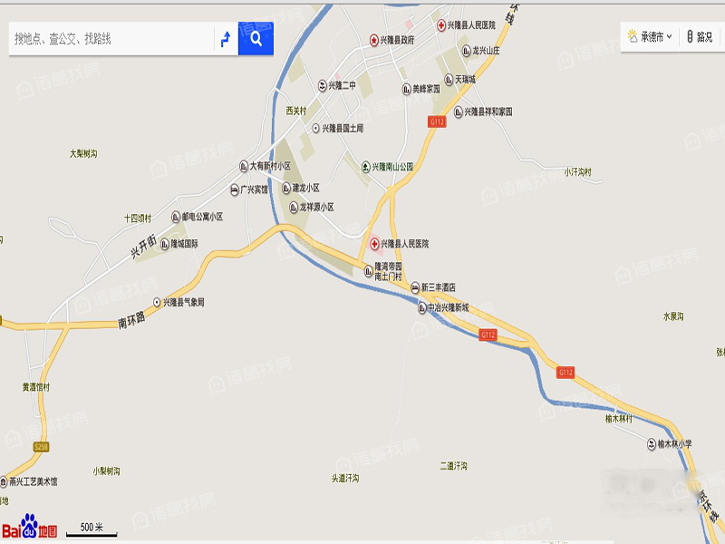
Task: Focus the place search input box
Action: (111, 38)
